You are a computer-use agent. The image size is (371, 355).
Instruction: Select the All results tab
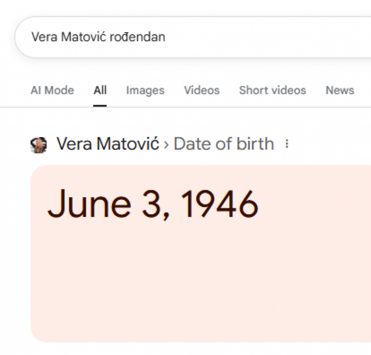point(100,90)
